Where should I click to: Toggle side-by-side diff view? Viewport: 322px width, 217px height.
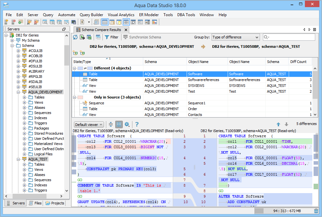[119, 124]
